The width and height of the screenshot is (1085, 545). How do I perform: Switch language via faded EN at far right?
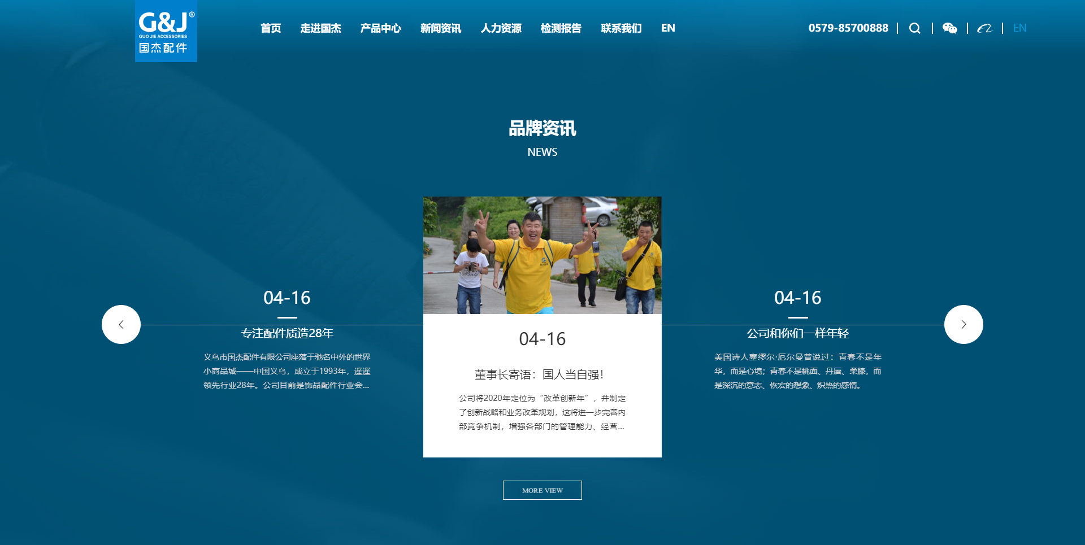pos(1019,28)
